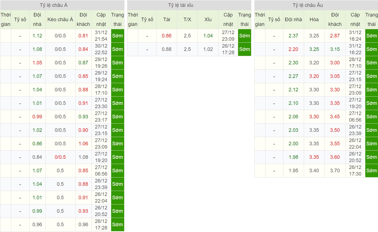This screenshot has height=232, width=378.
Task: Click Tài odds 0.88
Action: click(x=167, y=49)
